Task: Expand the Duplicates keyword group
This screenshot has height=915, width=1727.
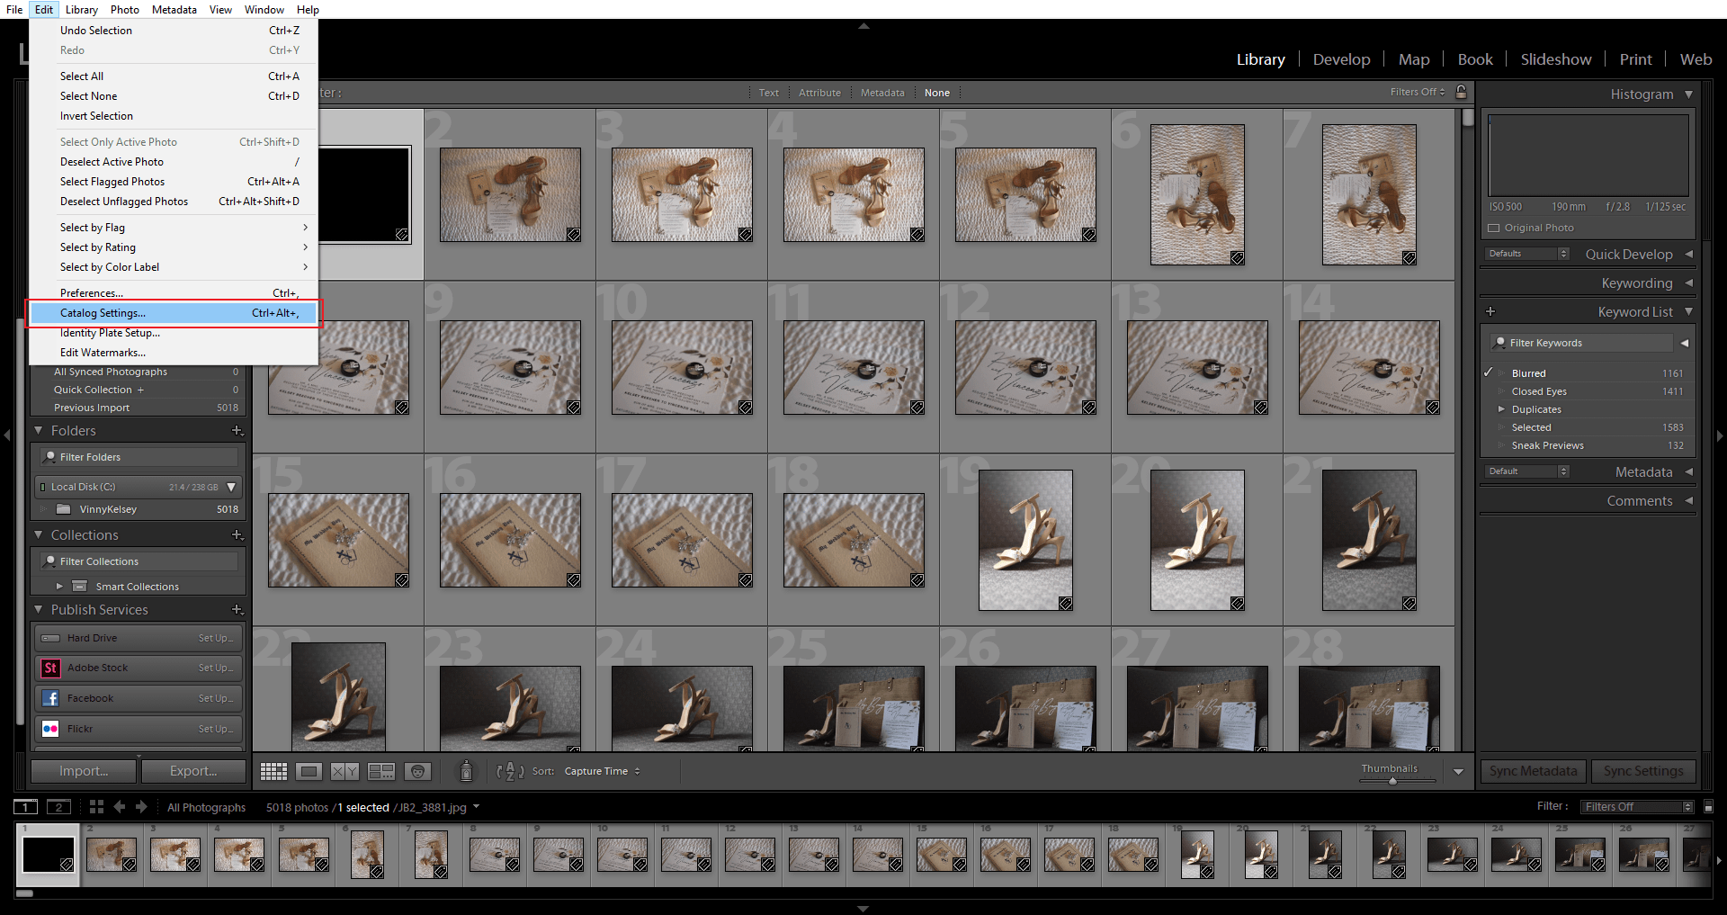Action: pos(1501,409)
